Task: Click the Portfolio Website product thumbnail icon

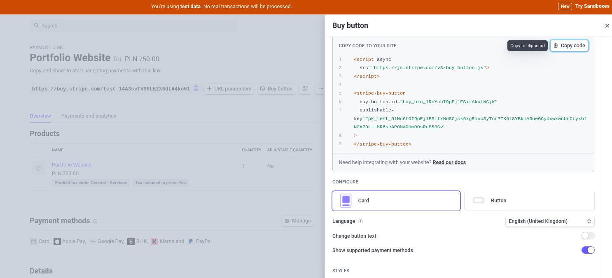Action: pos(39,168)
